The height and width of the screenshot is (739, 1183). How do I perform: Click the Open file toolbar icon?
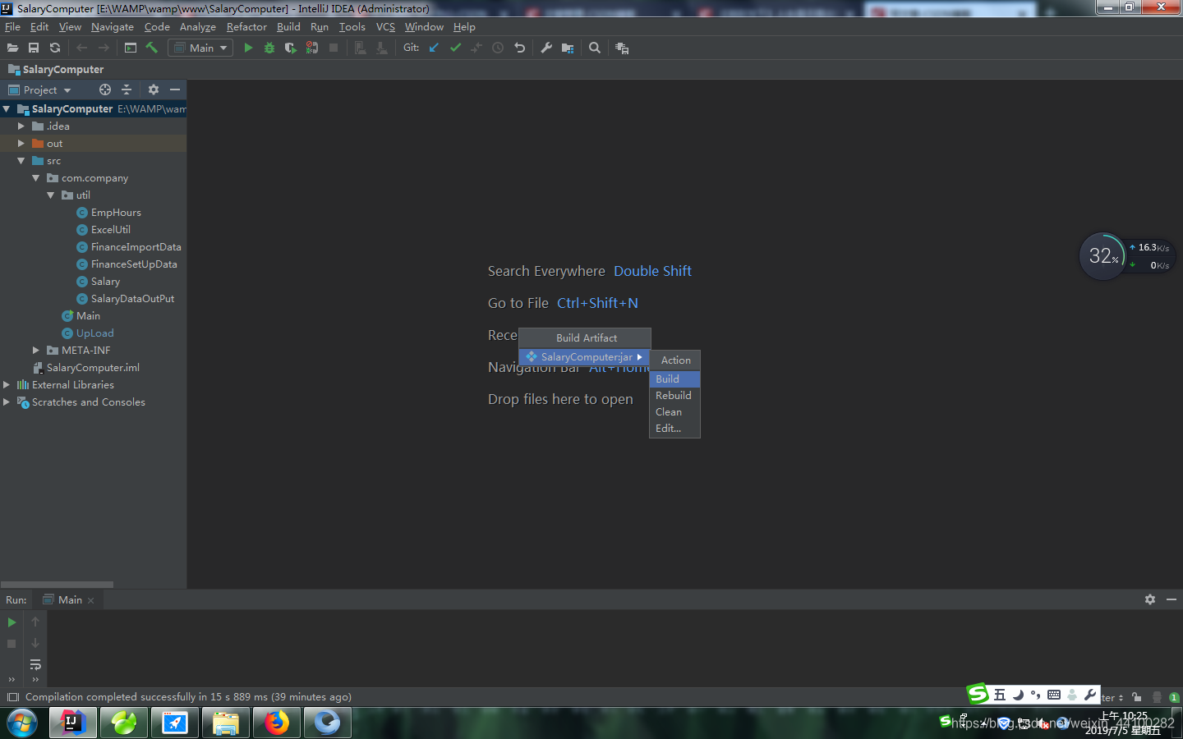coord(12,48)
